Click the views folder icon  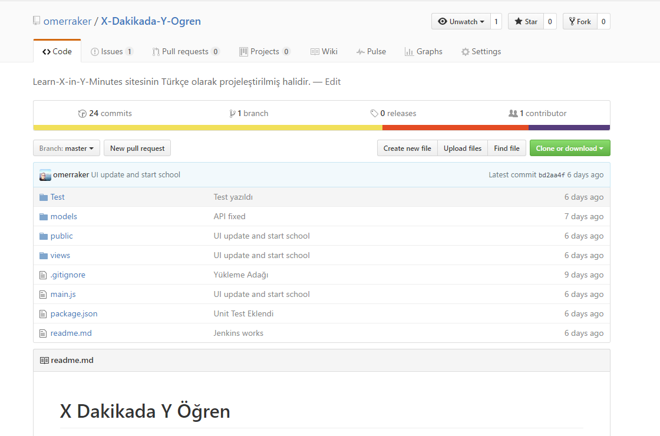click(44, 256)
